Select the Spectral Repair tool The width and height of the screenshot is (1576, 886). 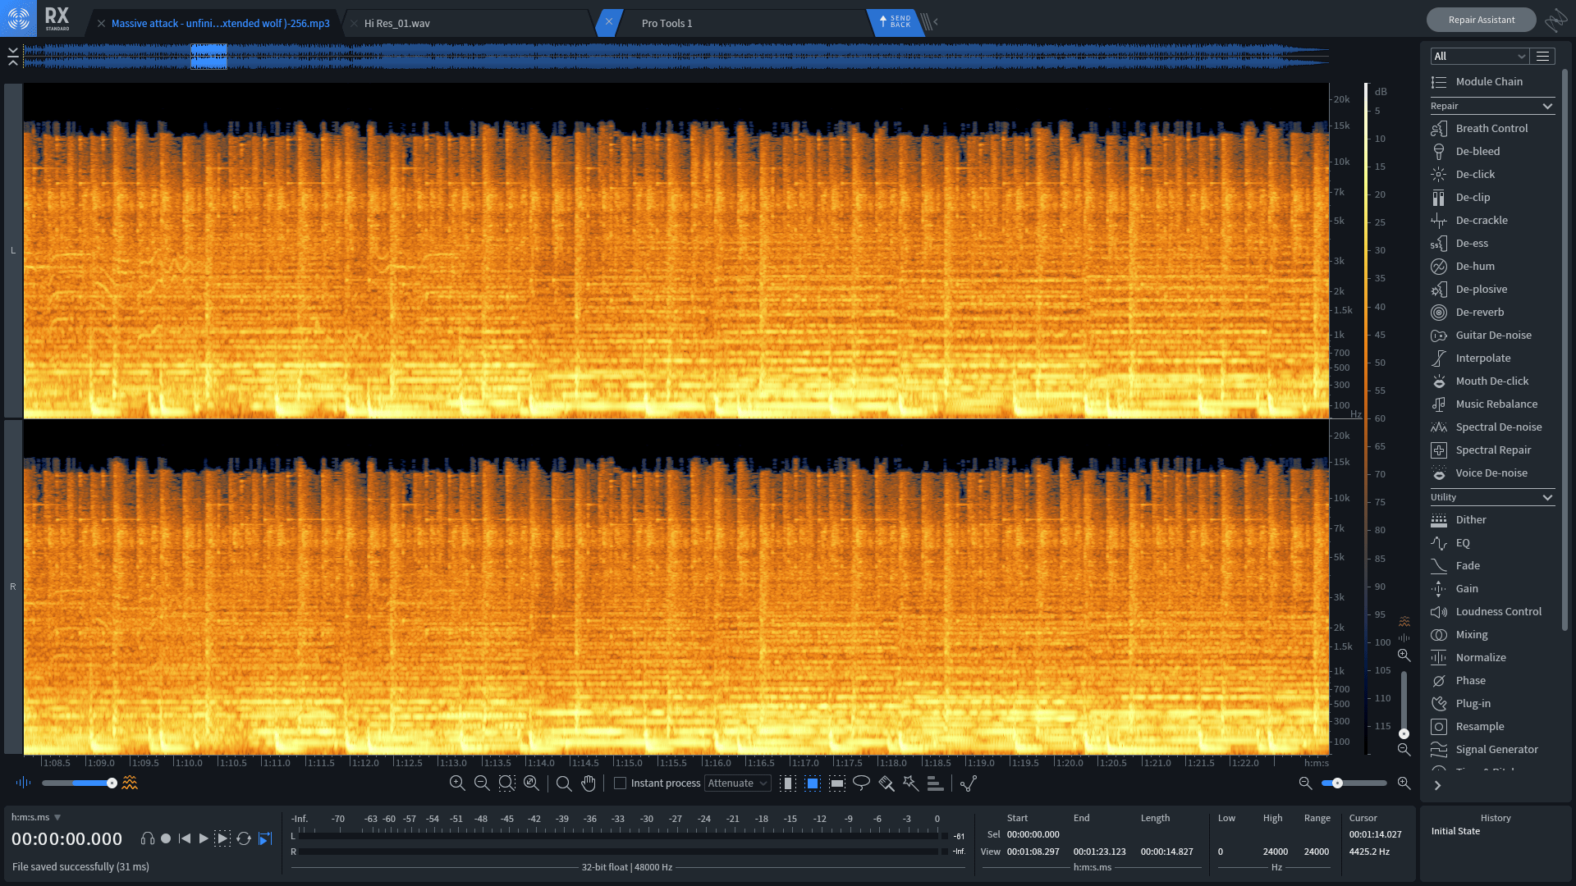click(1492, 449)
